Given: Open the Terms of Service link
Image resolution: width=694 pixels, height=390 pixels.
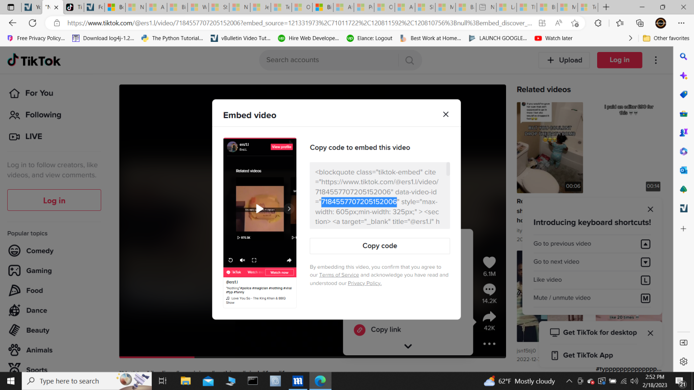Looking at the screenshot, I should pyautogui.click(x=339, y=275).
